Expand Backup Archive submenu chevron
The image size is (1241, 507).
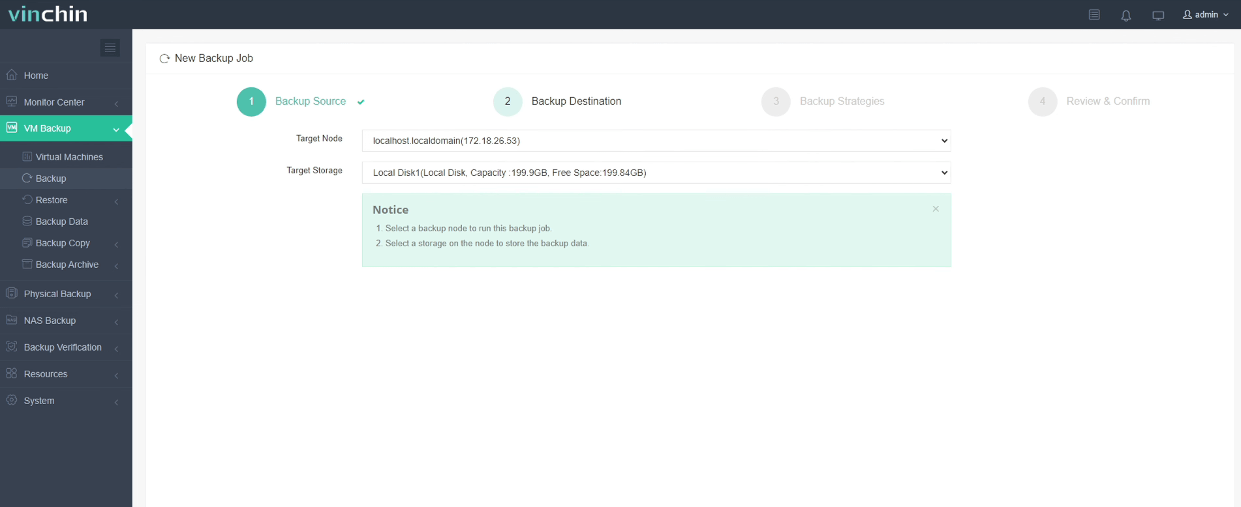pos(116,265)
